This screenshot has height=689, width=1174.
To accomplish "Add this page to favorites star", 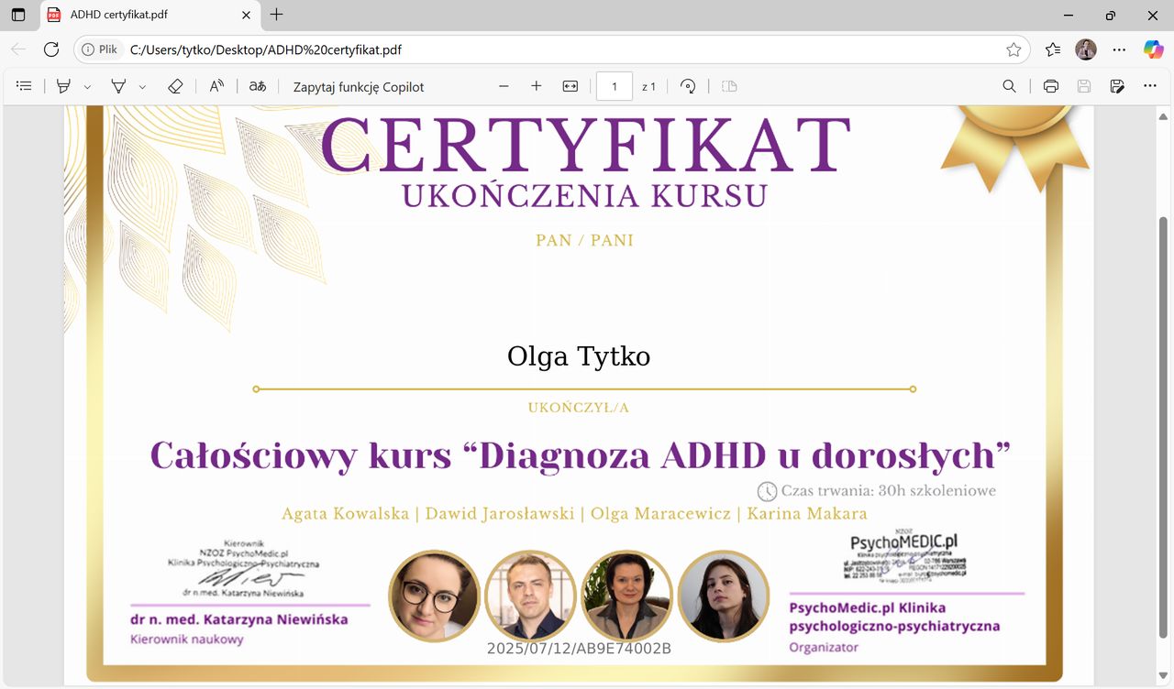I will click(x=1013, y=49).
